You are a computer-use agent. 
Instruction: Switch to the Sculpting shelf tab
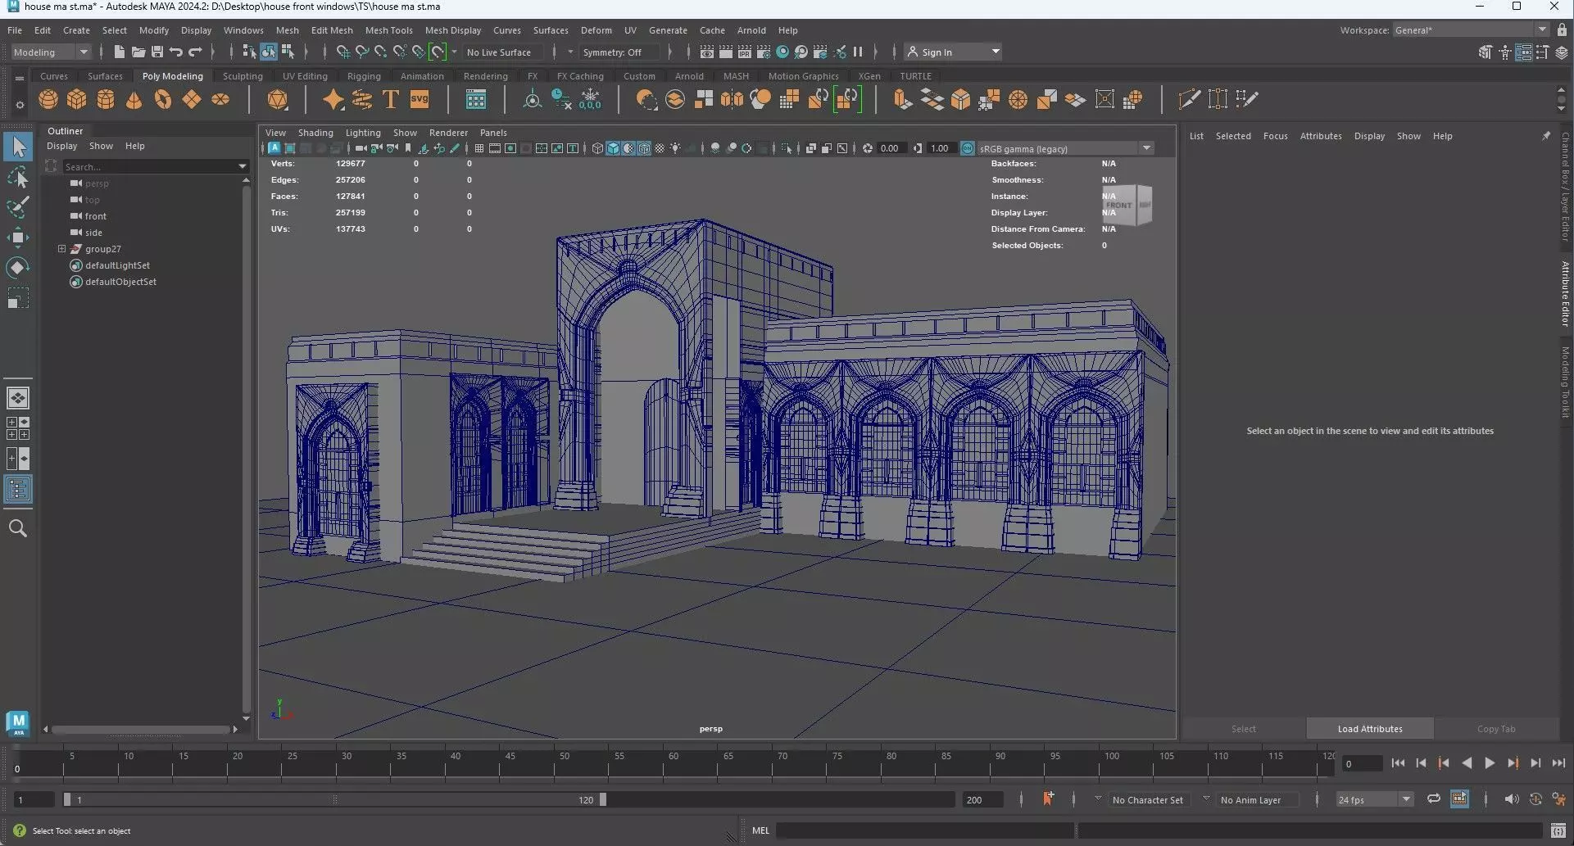coord(243,76)
